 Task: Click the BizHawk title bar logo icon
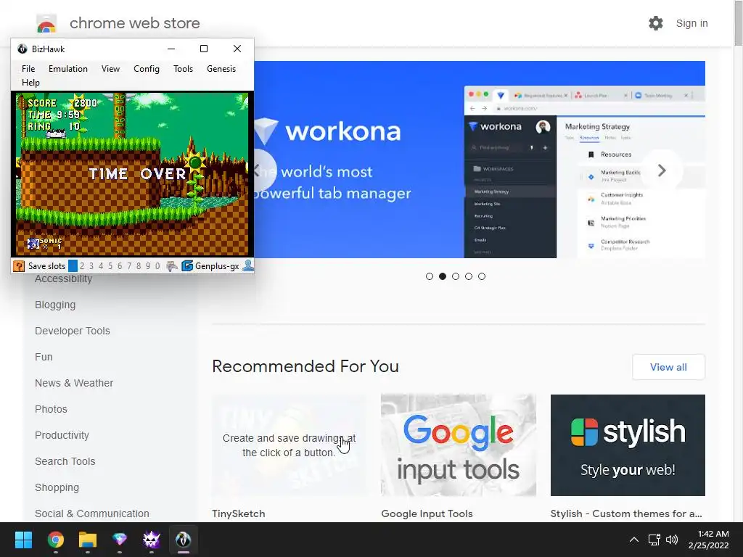coord(22,49)
